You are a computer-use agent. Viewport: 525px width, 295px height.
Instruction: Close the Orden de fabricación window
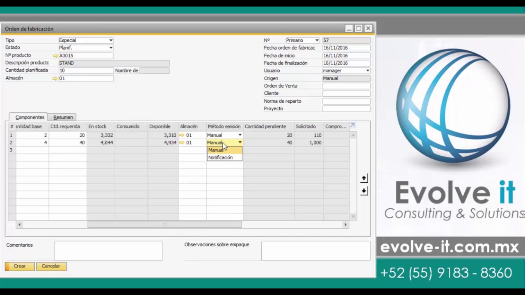(368, 28)
